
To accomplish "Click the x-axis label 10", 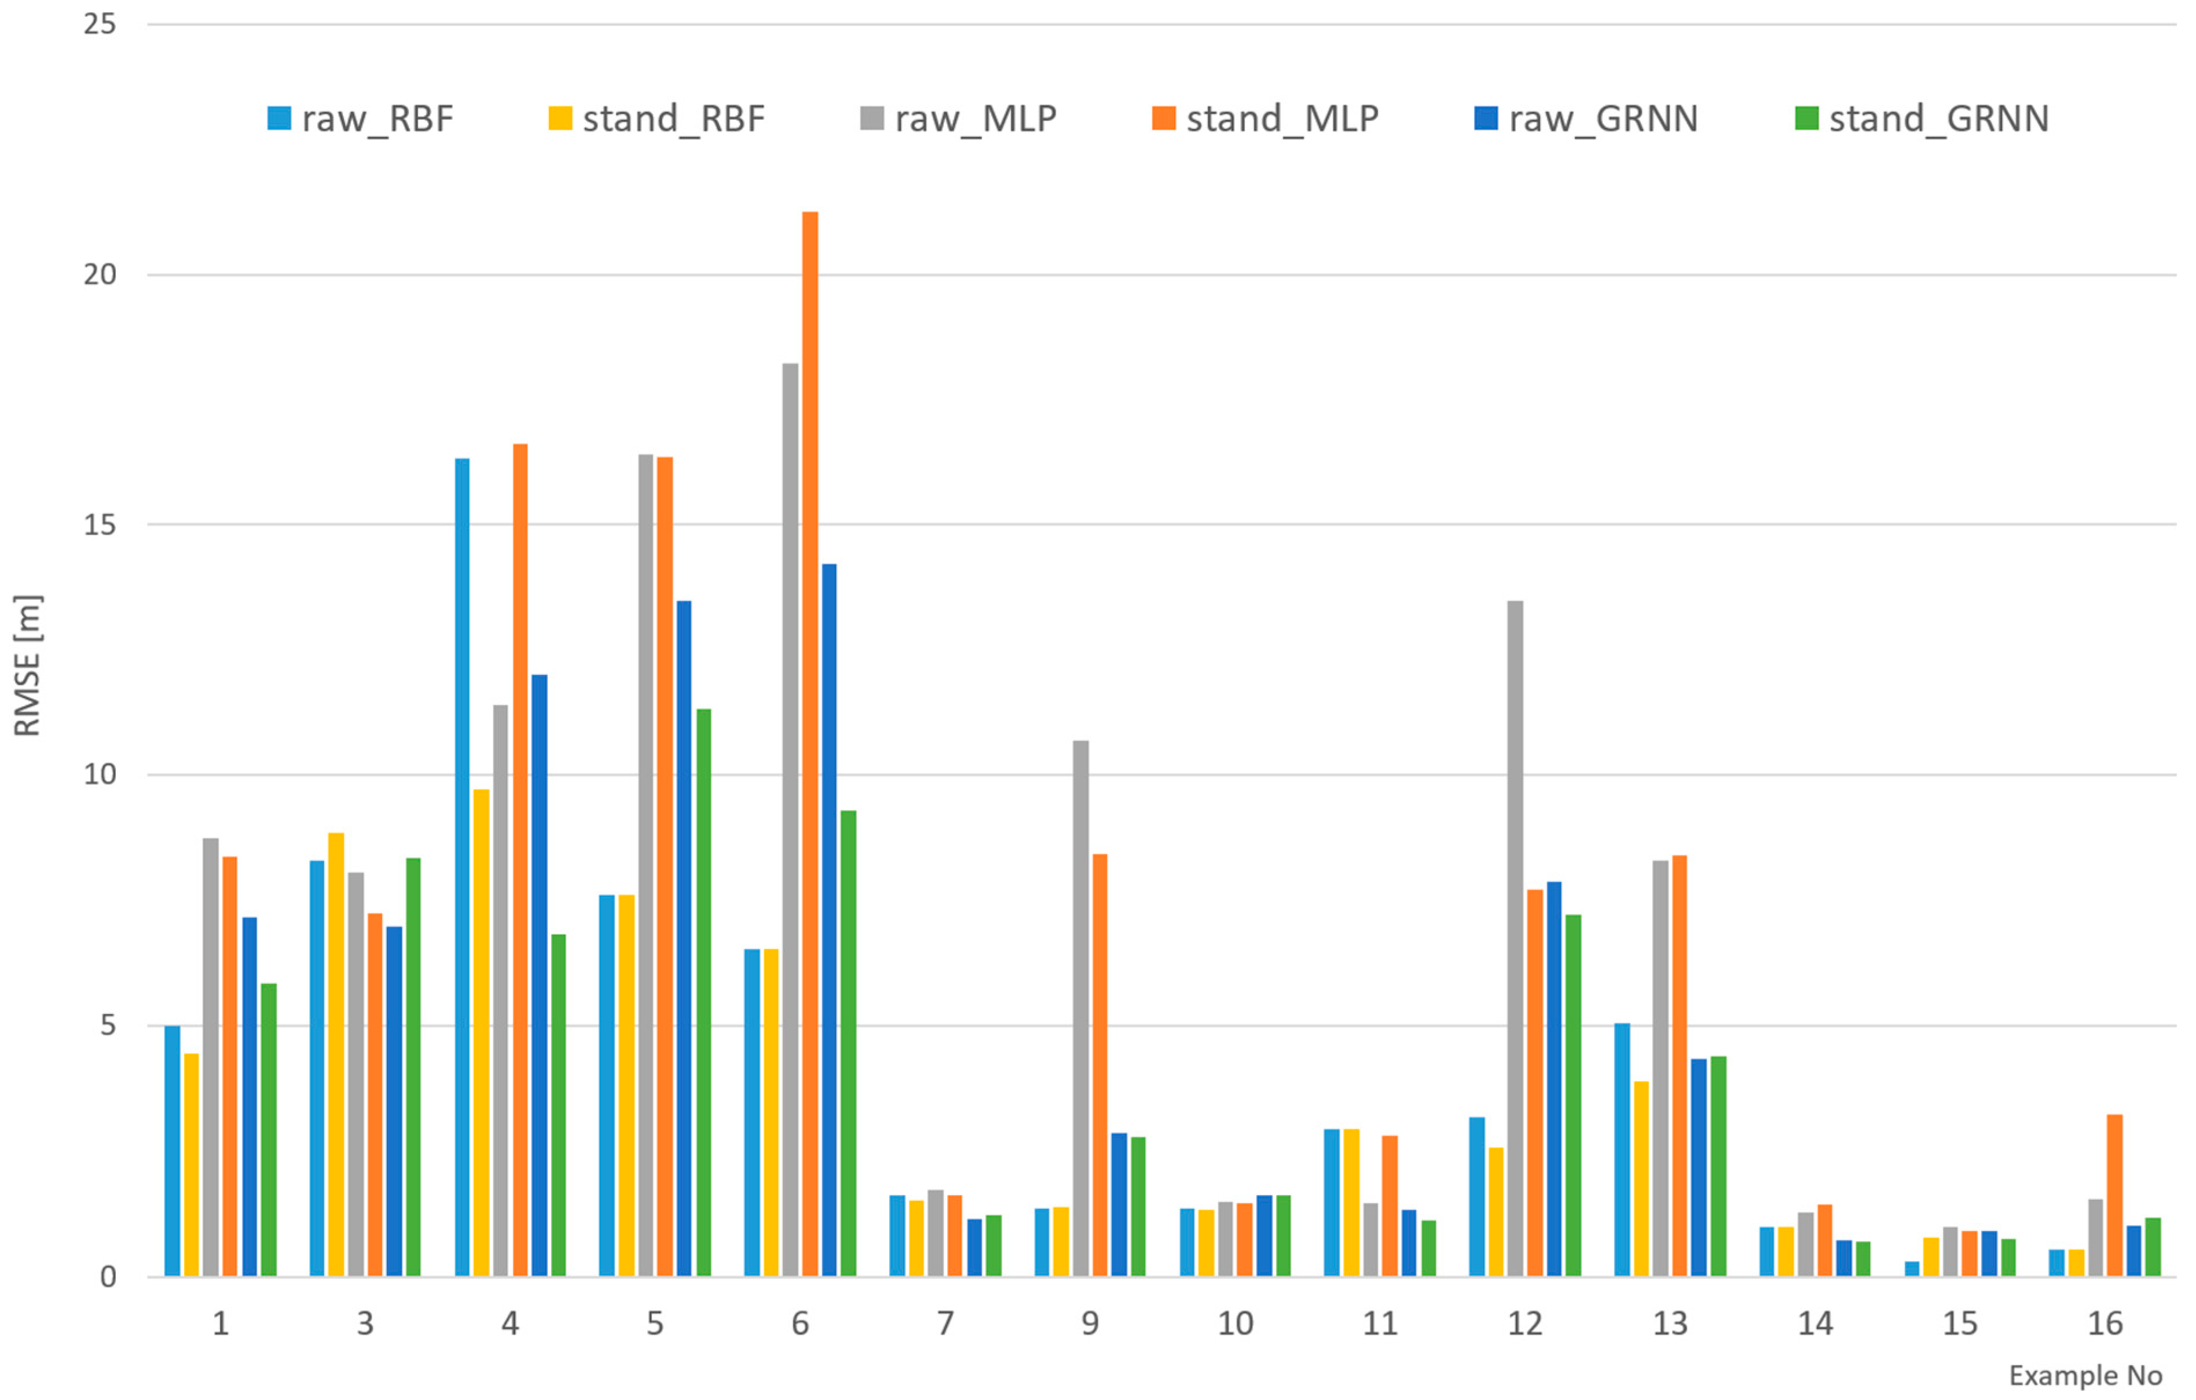I will pos(1235,1322).
